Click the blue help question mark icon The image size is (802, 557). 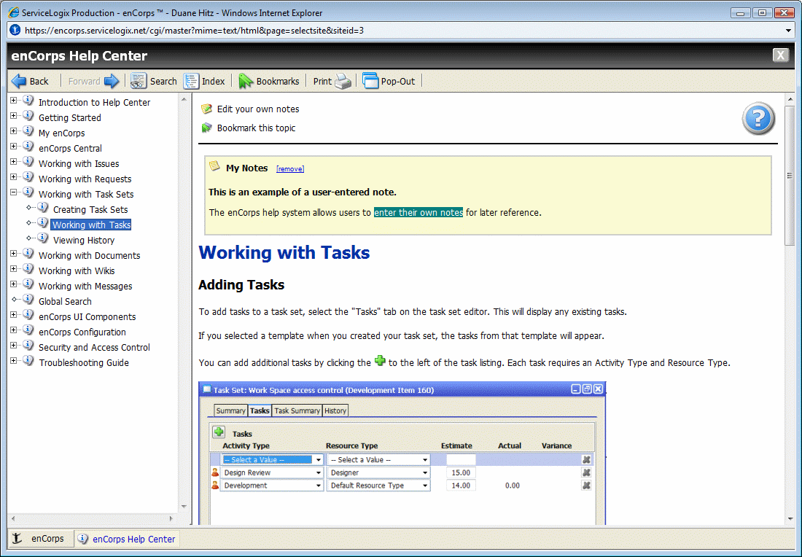758,119
